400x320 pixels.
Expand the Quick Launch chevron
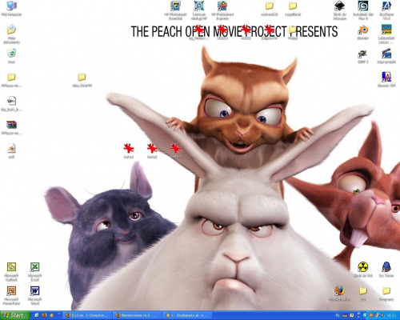(x=59, y=314)
